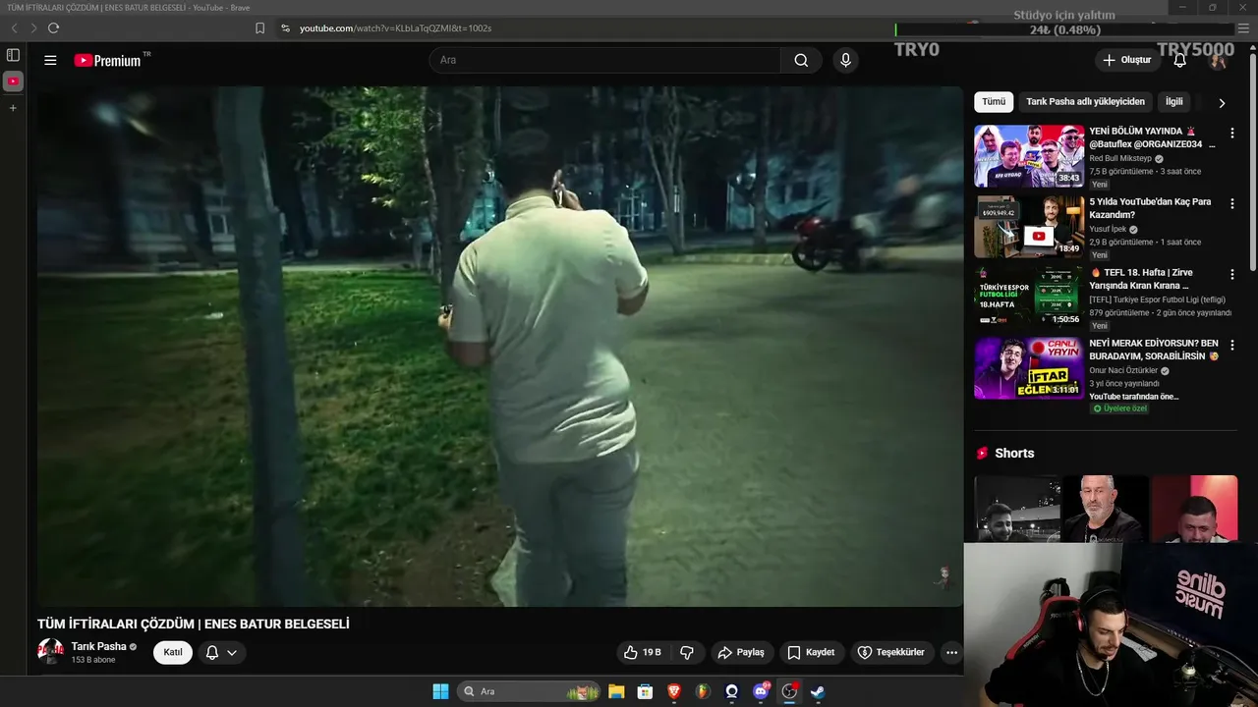
Task: Switch to OBS Studio in taskbar
Action: coord(789,691)
